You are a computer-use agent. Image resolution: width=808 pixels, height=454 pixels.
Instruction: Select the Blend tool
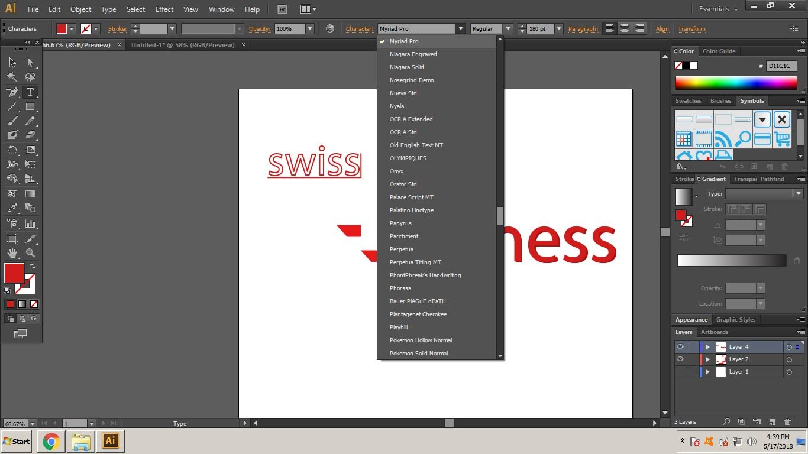(x=30, y=208)
